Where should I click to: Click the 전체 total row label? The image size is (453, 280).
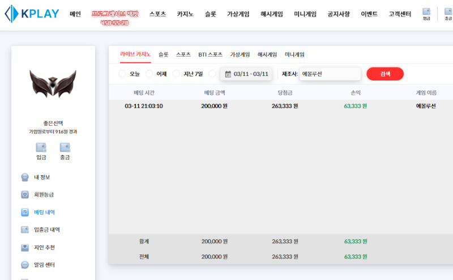coord(144,257)
